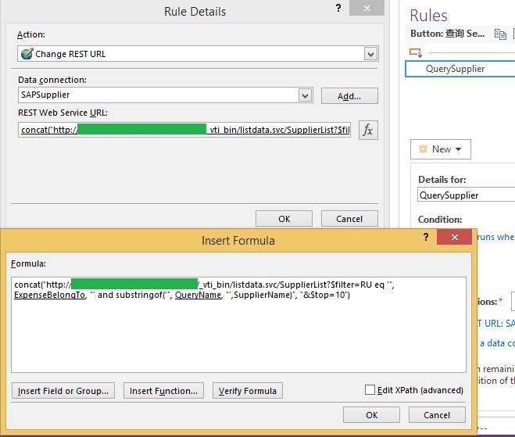This screenshot has width=515, height=437.
Task: Open the New rule dropdown
Action: (x=441, y=149)
